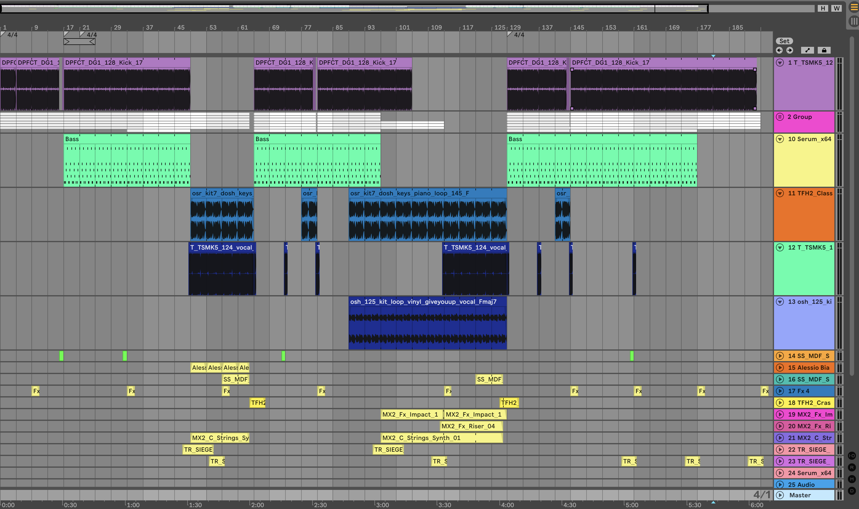Screen dimensions: 859x509
Task: Select the MX2_Fx_Riser_04 clip
Action: [471, 426]
